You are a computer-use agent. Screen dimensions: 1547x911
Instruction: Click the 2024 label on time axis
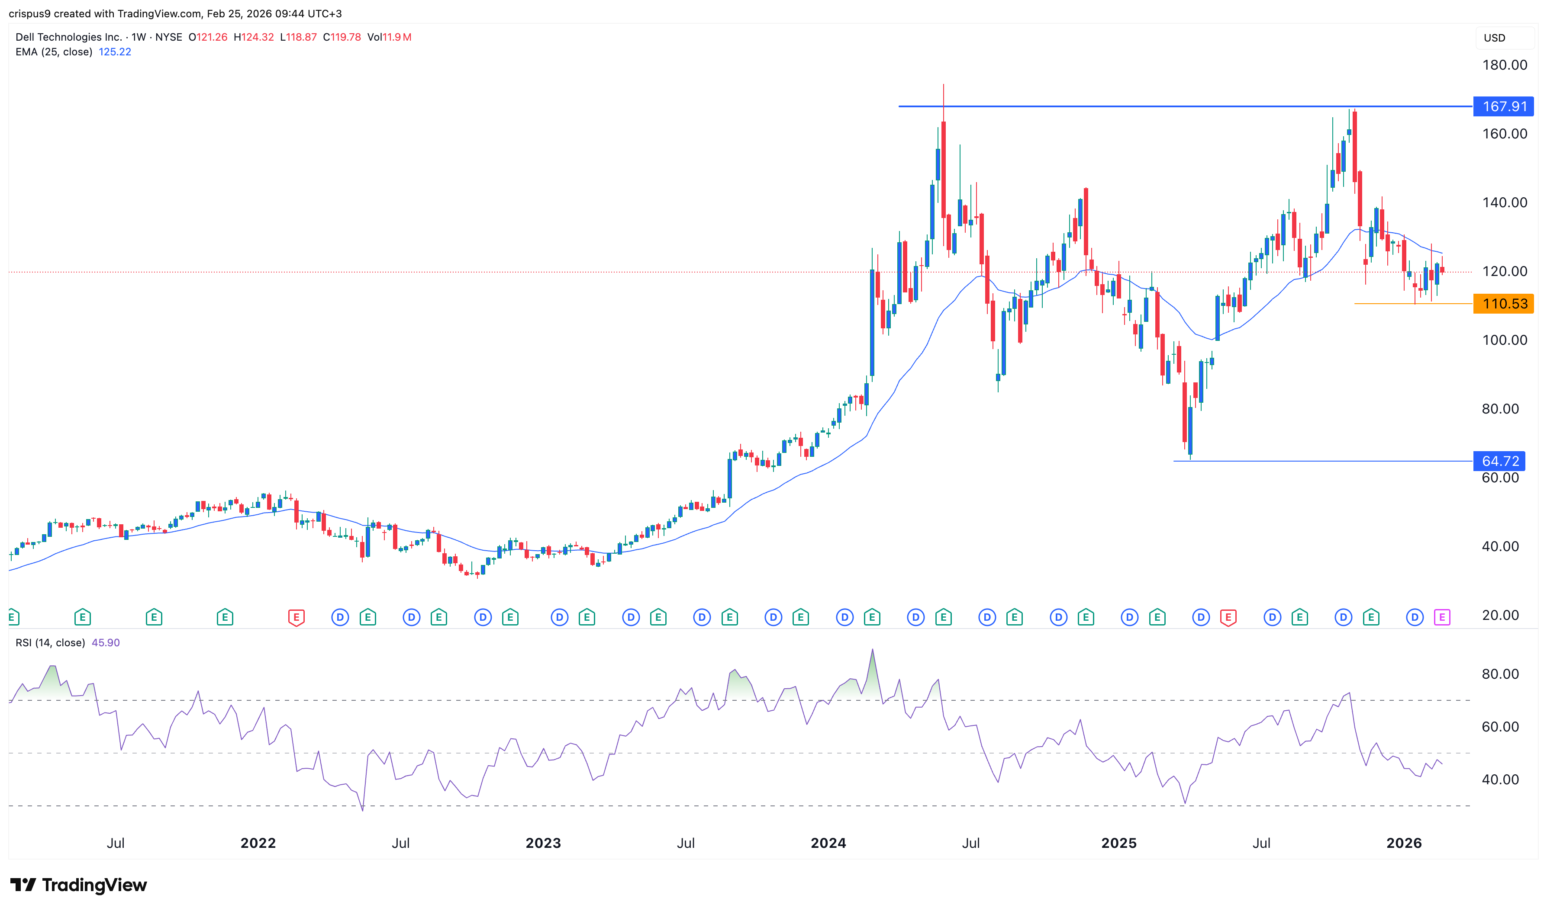point(828,843)
